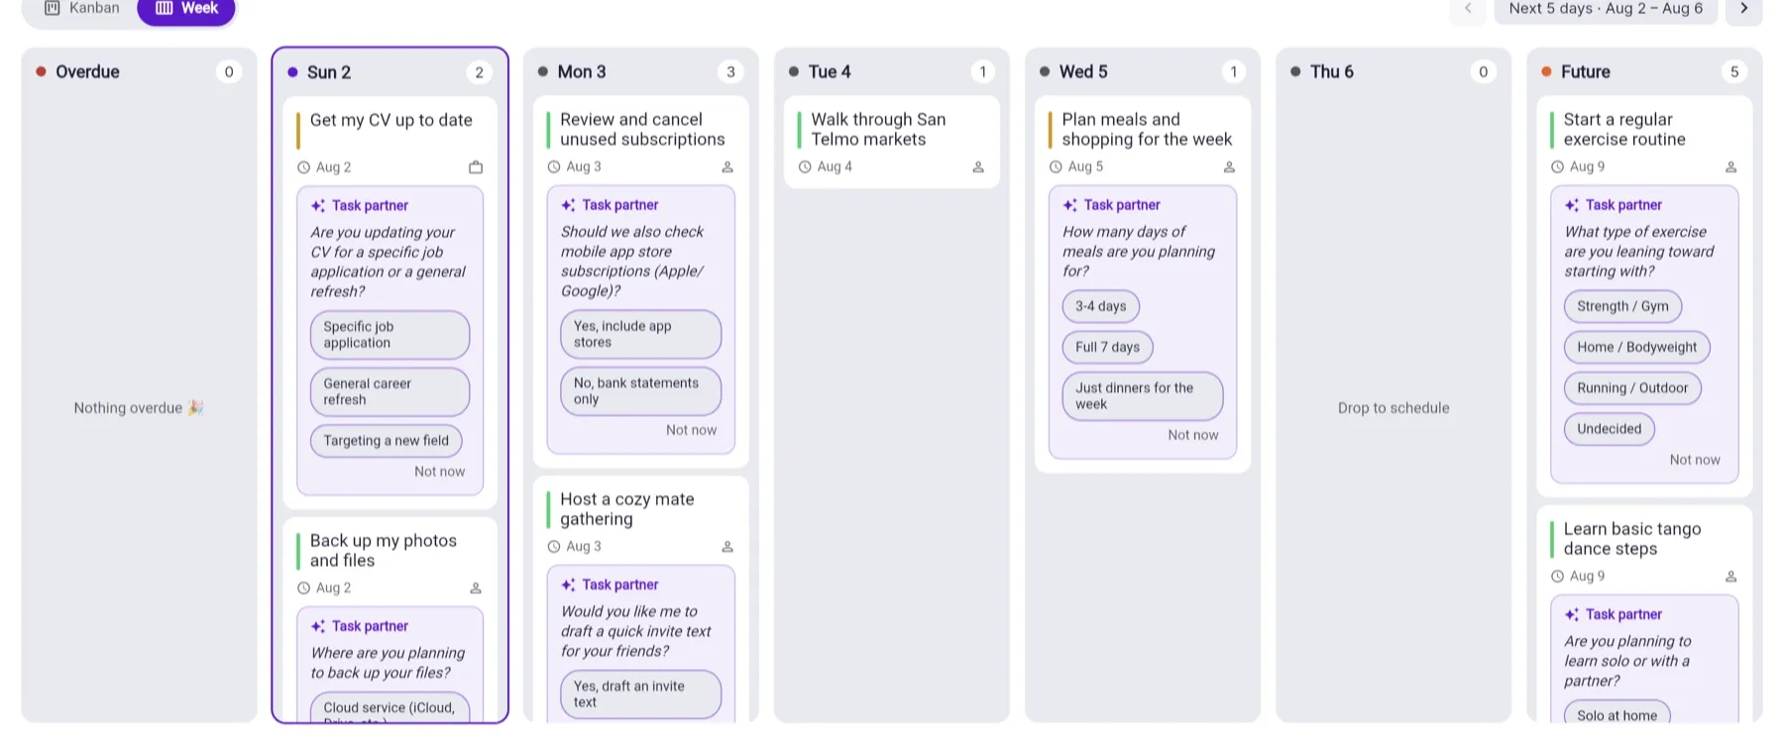This screenshot has width=1784, height=748.
Task: Go to next date range arrow
Action: point(1744,8)
